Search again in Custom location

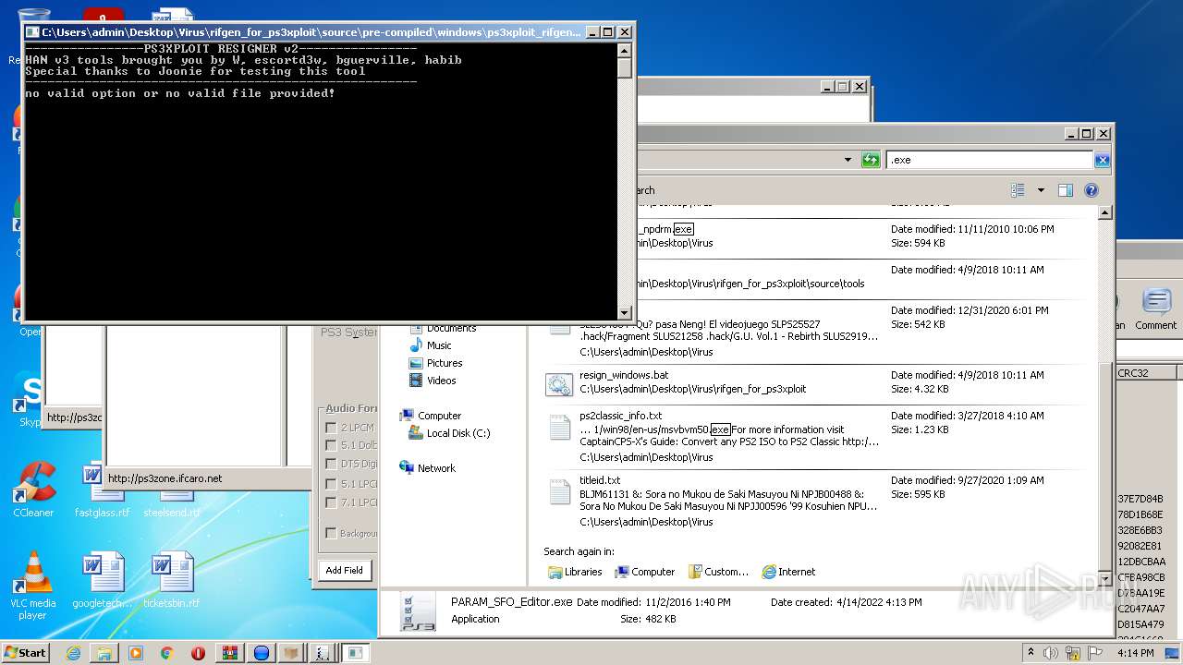(718, 572)
